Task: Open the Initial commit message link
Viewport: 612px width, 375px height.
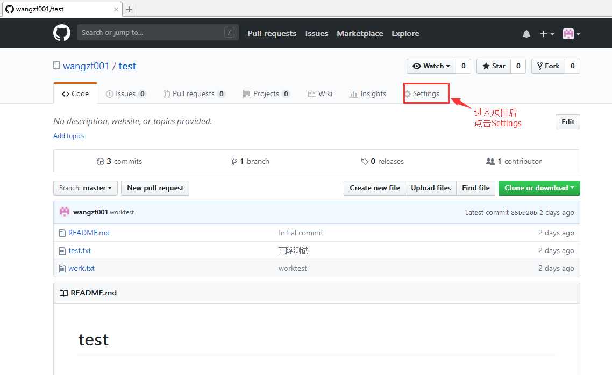Action: point(301,233)
